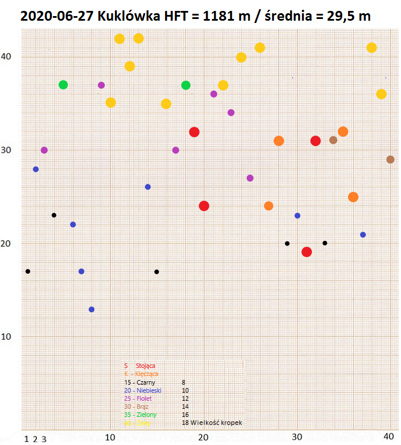Click the "18 Wielkość kropek" legend label
The image size is (401, 445).
pos(212,423)
